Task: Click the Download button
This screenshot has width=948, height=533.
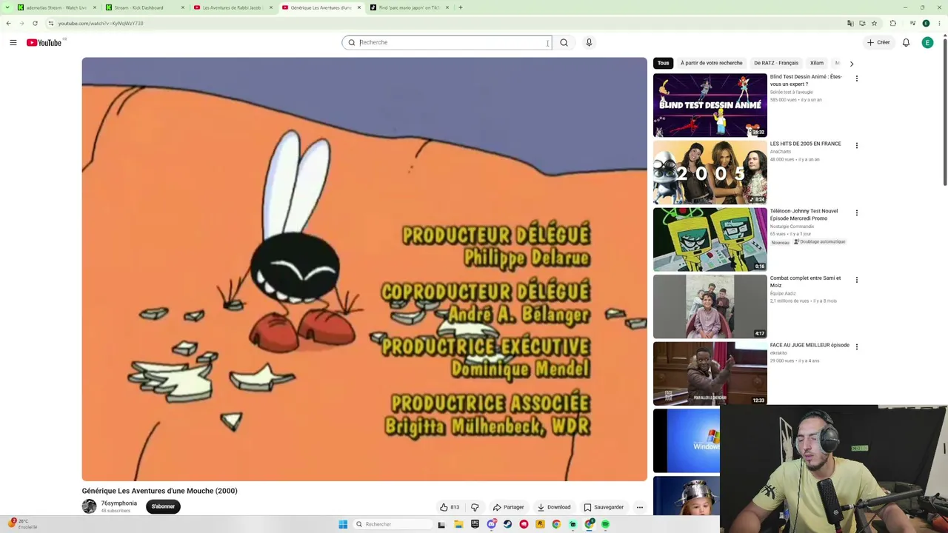Action: click(554, 507)
